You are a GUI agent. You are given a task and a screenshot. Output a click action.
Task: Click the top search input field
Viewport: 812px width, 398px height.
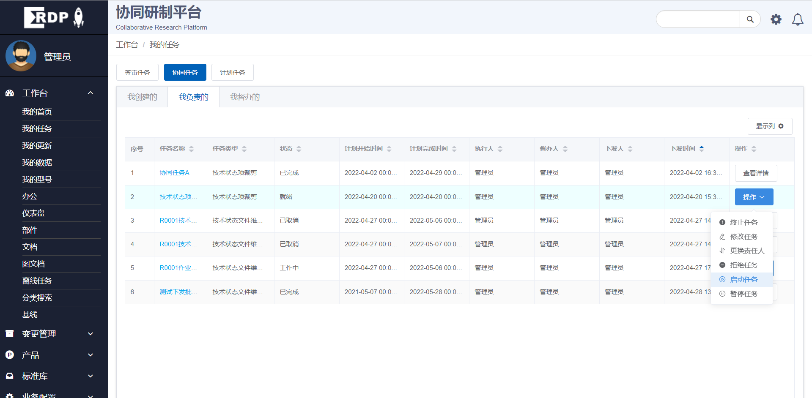click(698, 19)
